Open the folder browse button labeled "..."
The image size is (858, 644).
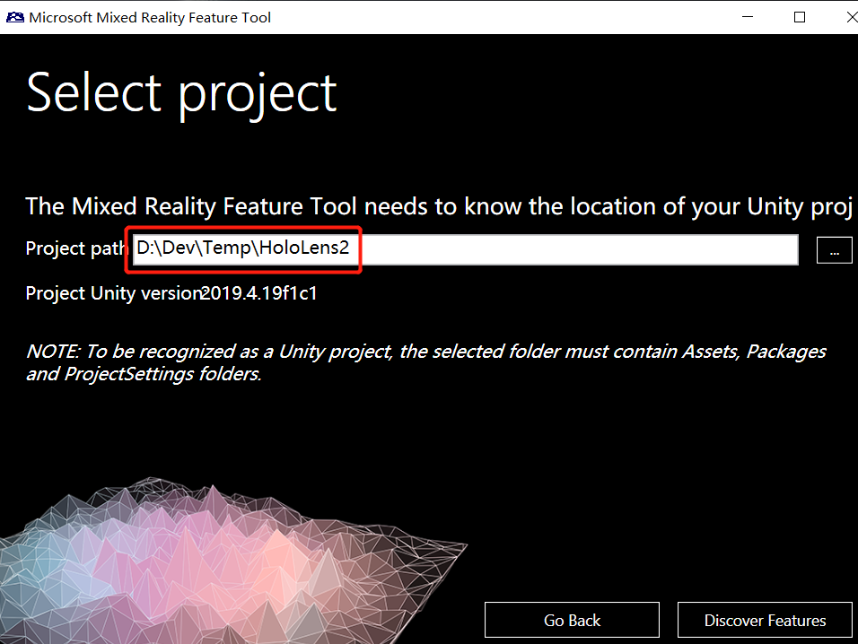[x=834, y=250]
